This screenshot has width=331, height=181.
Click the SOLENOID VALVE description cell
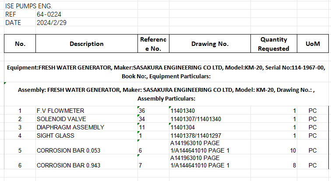[x=87, y=119]
